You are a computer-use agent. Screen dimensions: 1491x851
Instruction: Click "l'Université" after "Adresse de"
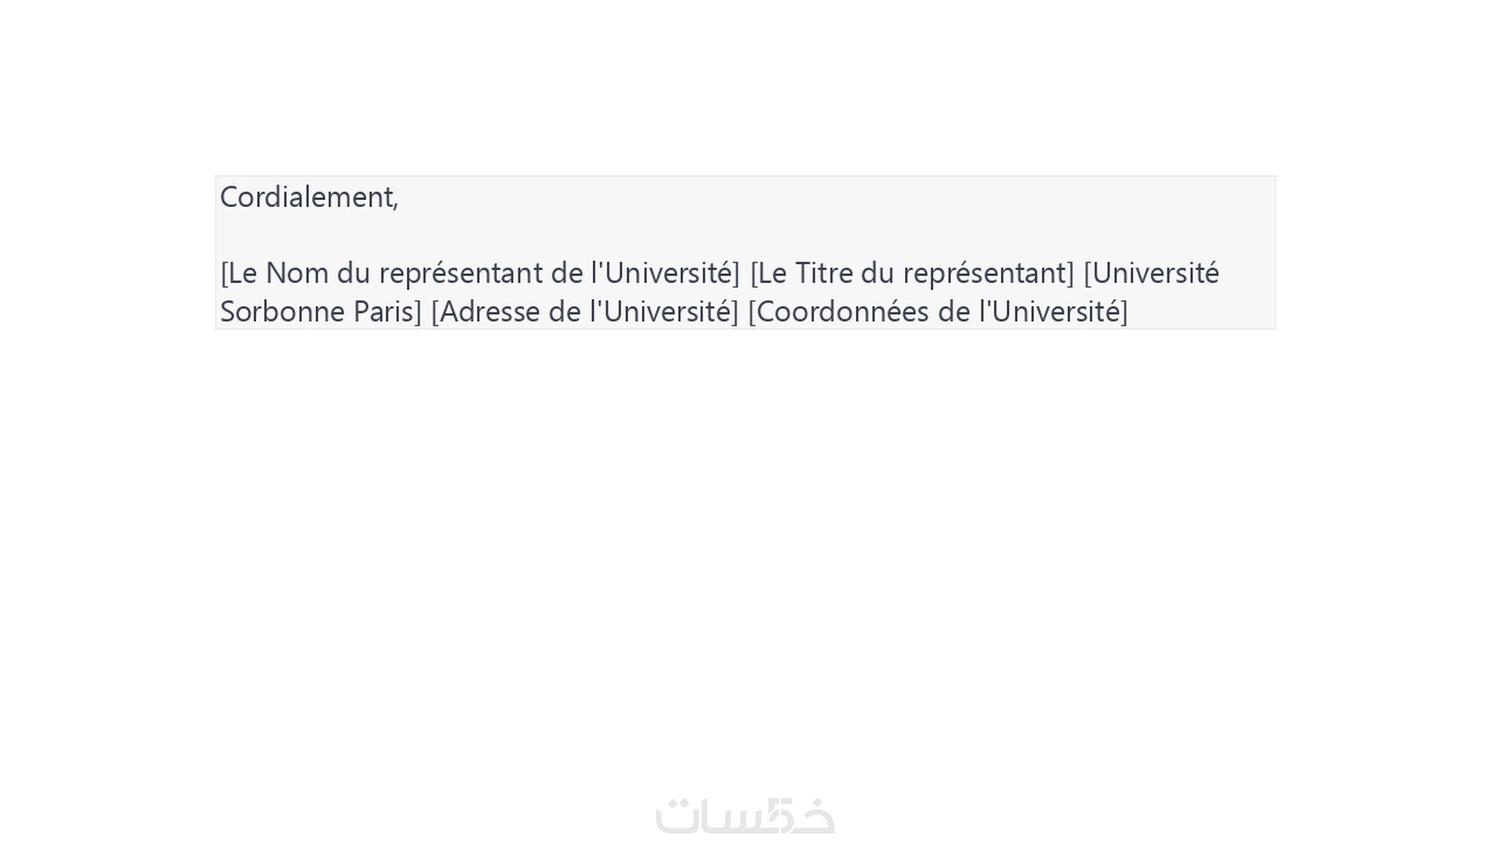[665, 311]
